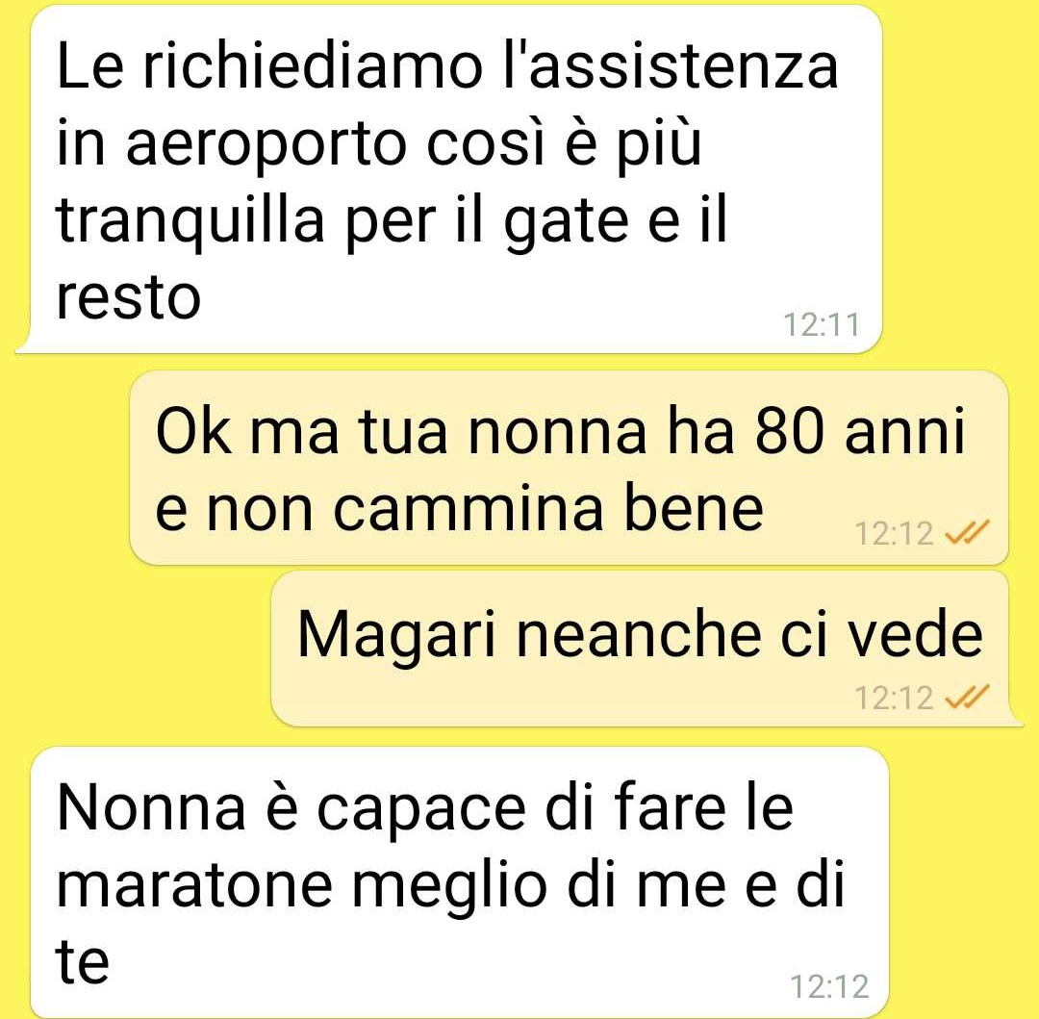The width and height of the screenshot is (1039, 1019).
Task: Tap double-check icon on "Magari neanche ci vede"
Action: pyautogui.click(x=968, y=697)
